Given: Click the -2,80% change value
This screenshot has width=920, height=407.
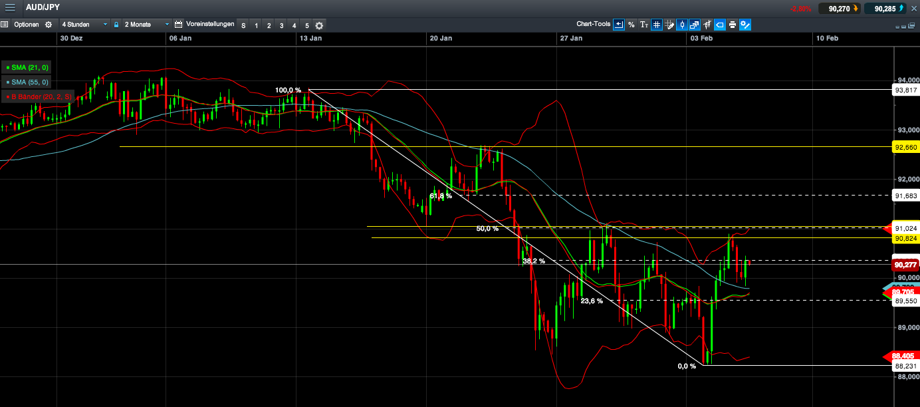Looking at the screenshot, I should point(800,9).
